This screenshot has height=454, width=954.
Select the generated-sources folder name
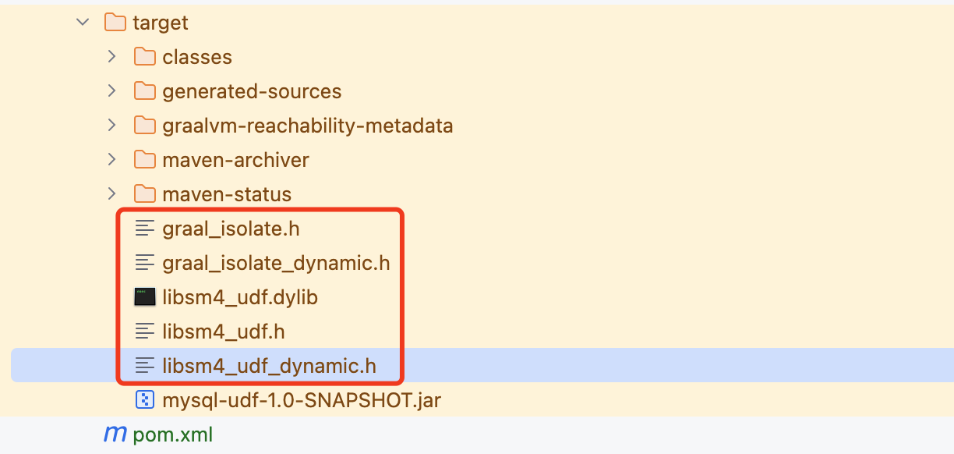252,91
